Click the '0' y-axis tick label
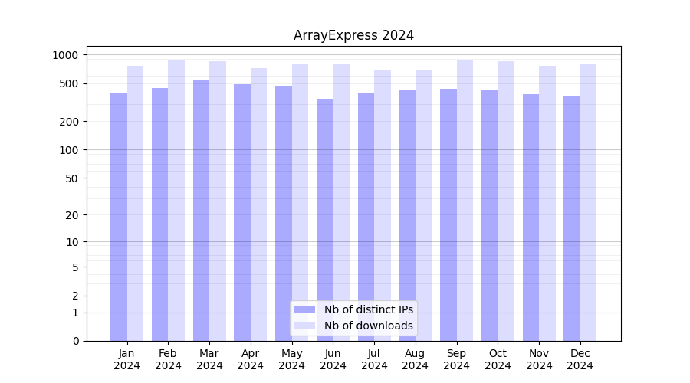 [x=75, y=341]
